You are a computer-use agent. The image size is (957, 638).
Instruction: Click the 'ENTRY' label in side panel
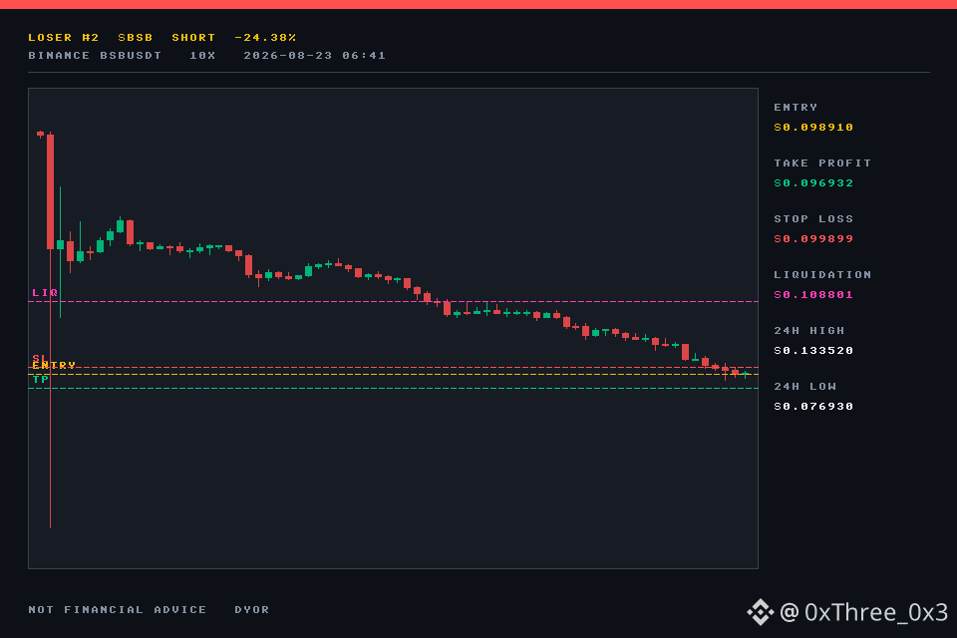pyautogui.click(x=796, y=108)
